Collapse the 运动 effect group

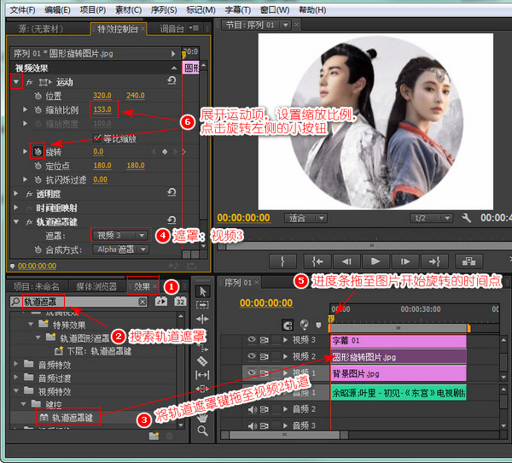pyautogui.click(x=16, y=82)
